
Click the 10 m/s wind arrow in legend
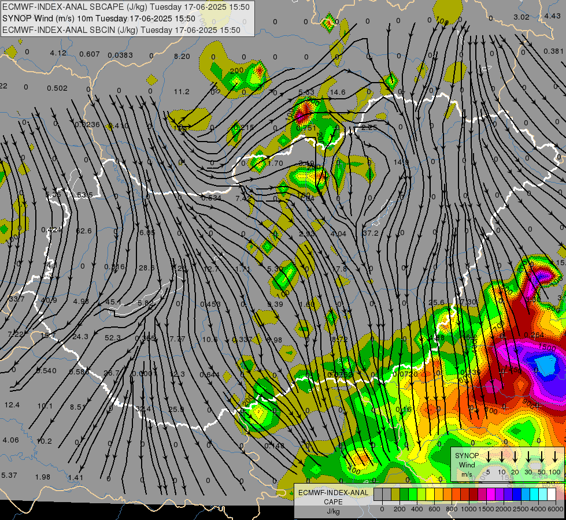502,457
